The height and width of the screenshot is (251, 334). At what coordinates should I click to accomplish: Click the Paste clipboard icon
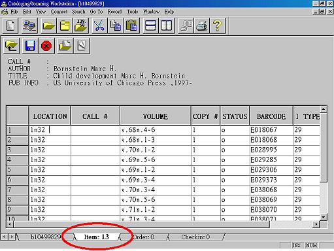(x=131, y=25)
